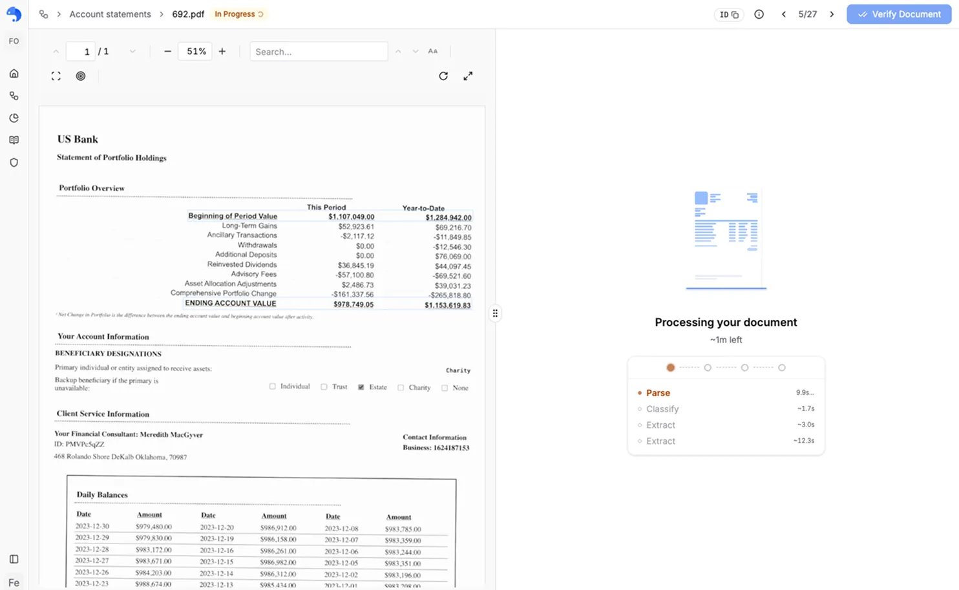
Task: Click the 692.pdf breadcrumb
Action: (x=188, y=14)
